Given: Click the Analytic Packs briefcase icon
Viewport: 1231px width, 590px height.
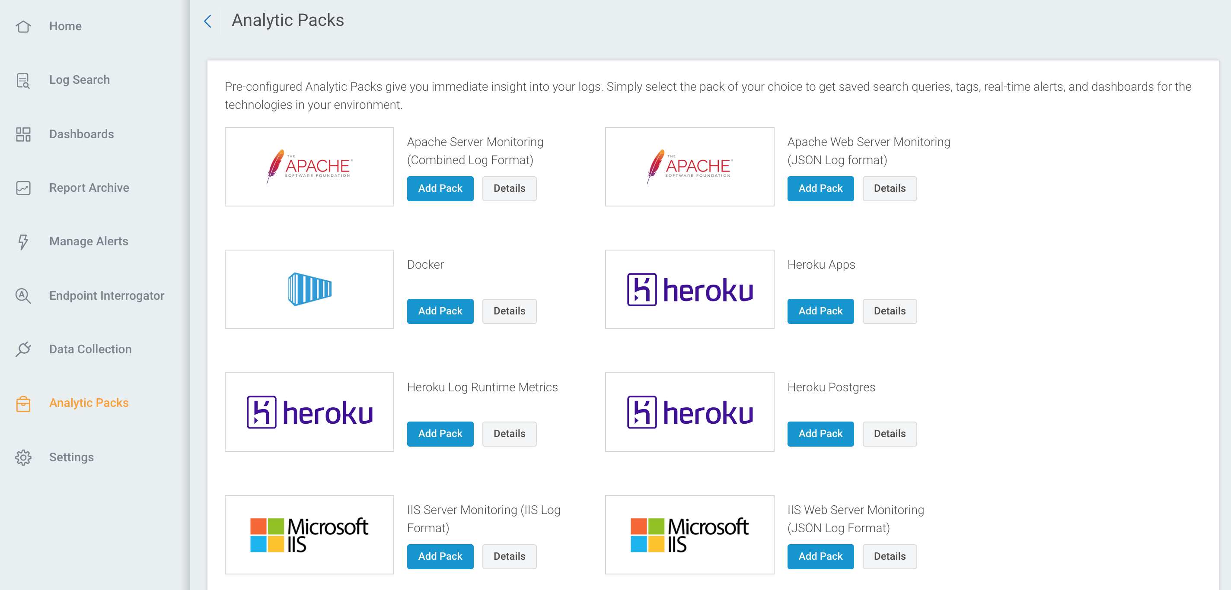Looking at the screenshot, I should pos(23,403).
